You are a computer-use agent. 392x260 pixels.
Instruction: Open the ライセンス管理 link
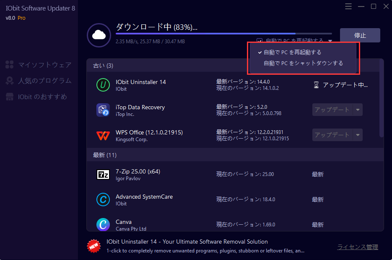(358, 247)
